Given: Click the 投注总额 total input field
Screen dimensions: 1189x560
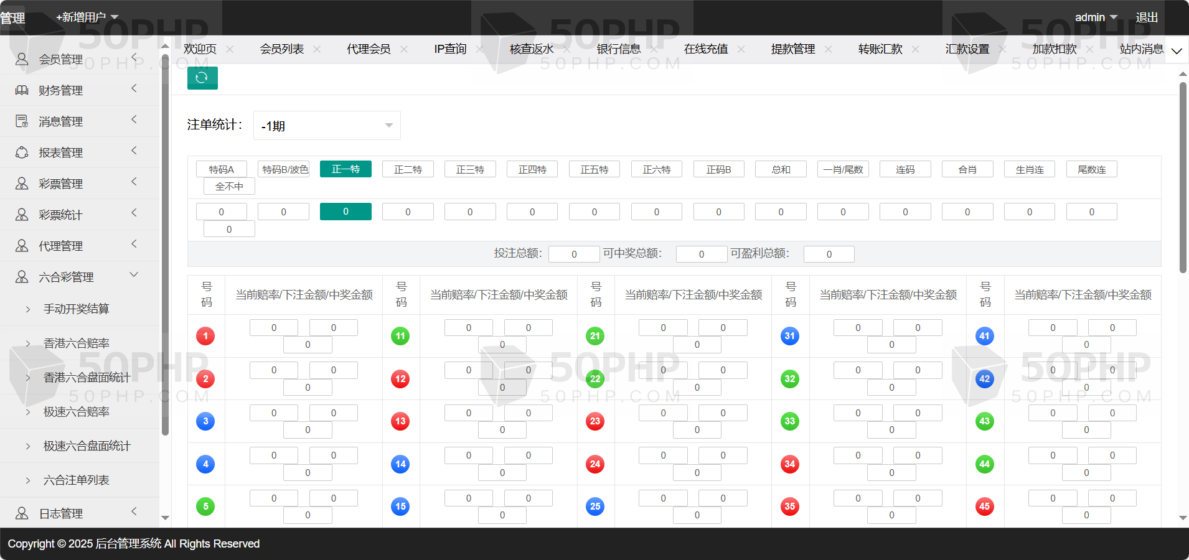Looking at the screenshot, I should [x=574, y=254].
